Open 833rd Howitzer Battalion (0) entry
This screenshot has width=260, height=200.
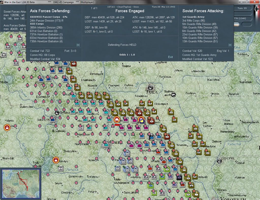[x=46, y=38]
